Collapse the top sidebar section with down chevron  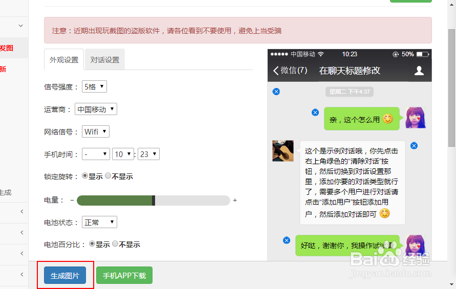point(20,26)
